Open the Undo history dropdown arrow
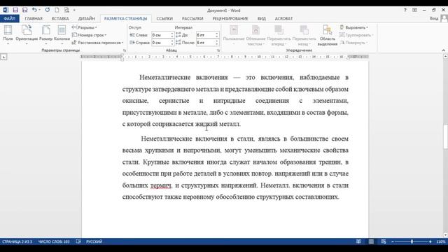The width and height of the screenshot is (448, 252). tap(39, 10)
